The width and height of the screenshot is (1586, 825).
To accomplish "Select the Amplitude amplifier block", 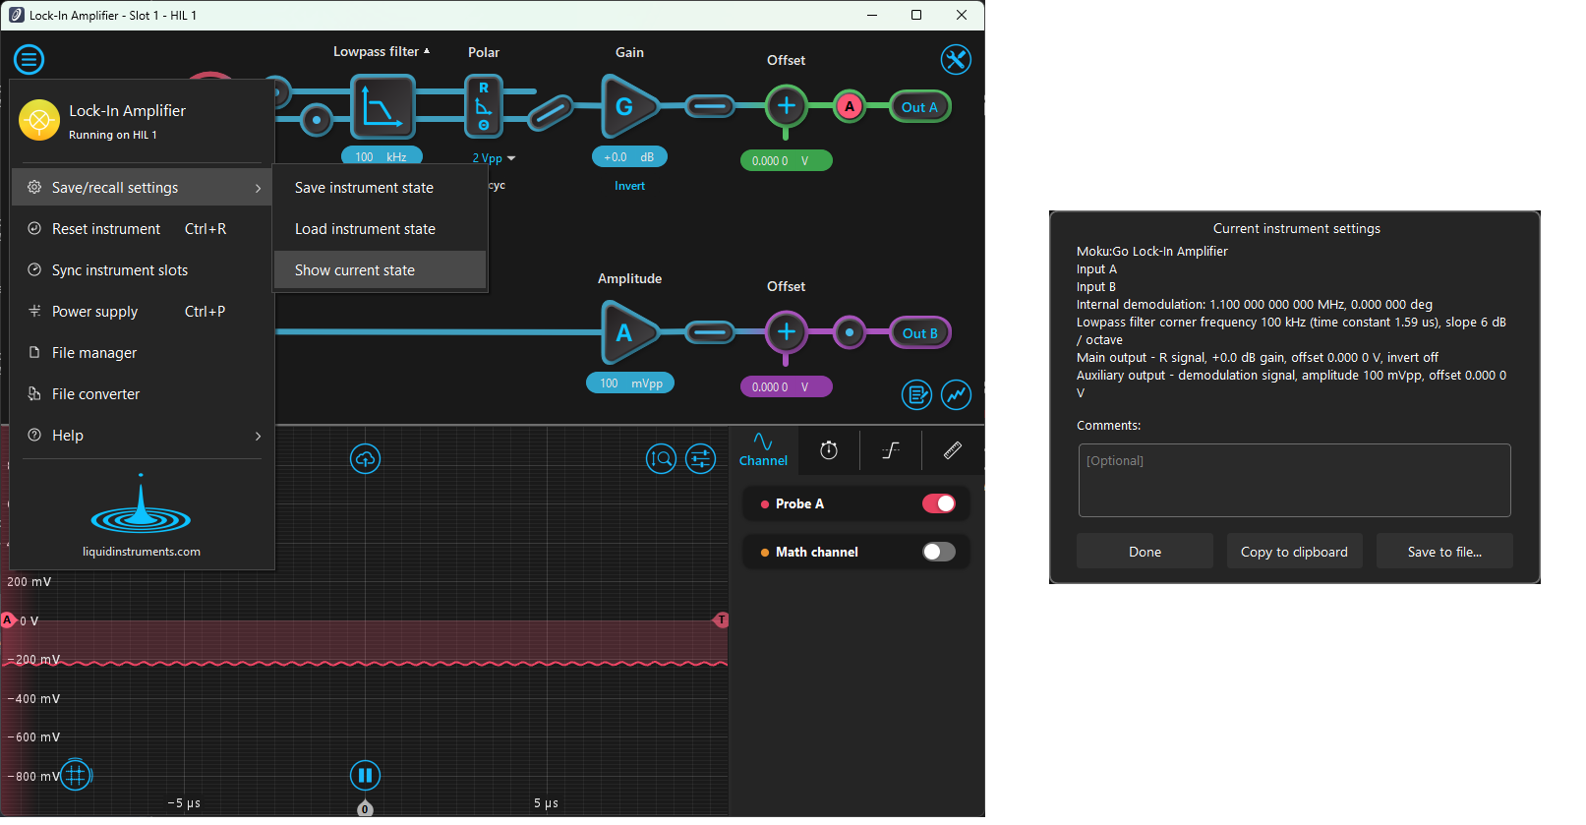I will tap(629, 332).
